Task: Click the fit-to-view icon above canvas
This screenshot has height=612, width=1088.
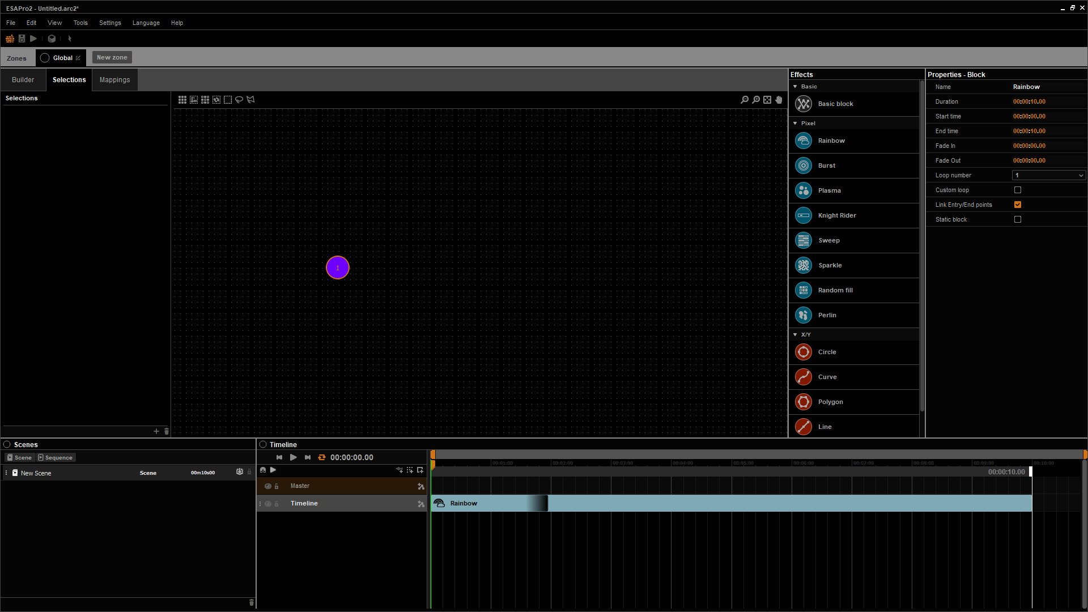Action: coord(767,100)
